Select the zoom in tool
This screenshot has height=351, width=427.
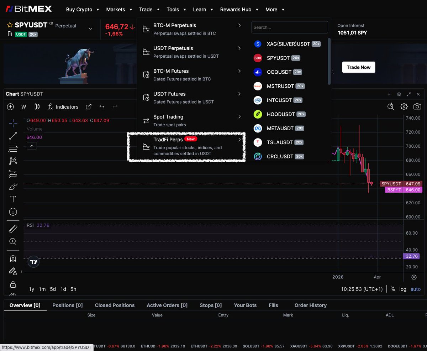[13, 241]
